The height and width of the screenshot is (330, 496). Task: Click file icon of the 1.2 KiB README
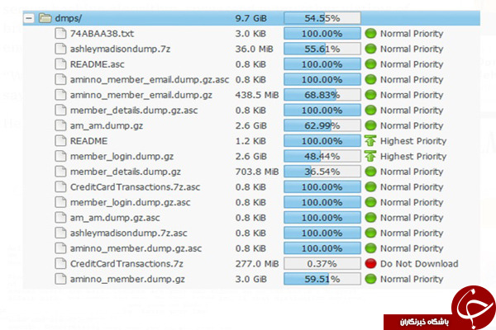tap(60, 141)
